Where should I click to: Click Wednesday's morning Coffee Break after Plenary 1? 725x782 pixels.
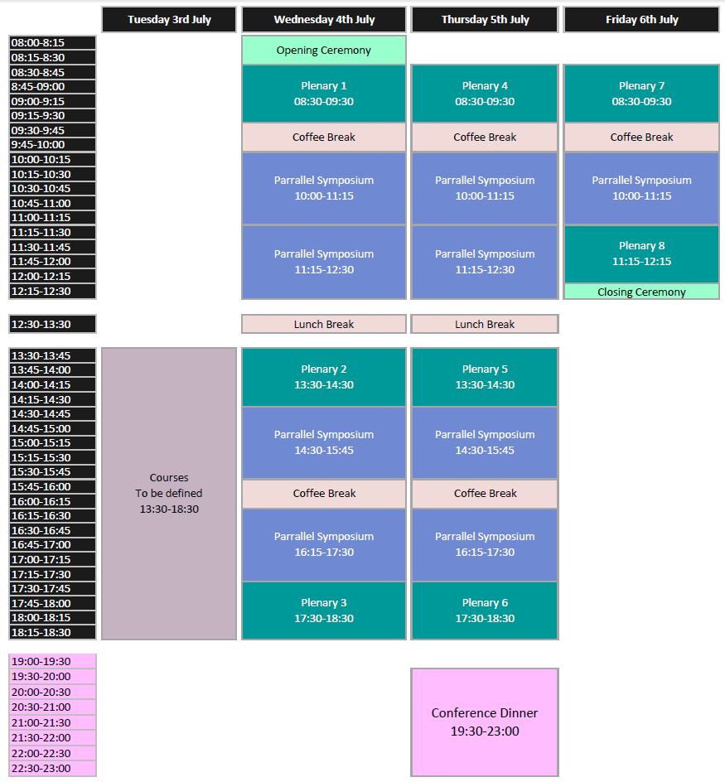click(324, 138)
